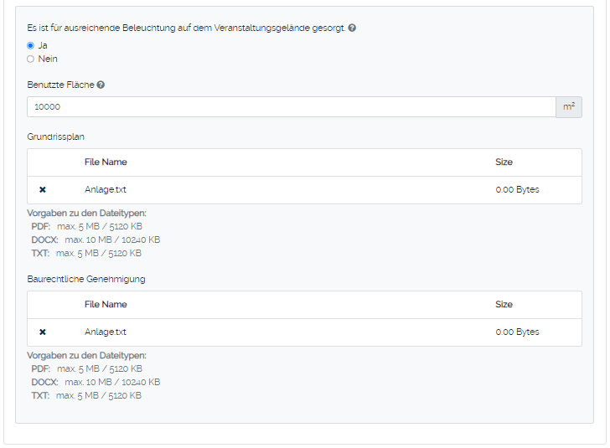Select the Ja radio button
Image resolution: width=610 pixels, height=448 pixels.
31,45
